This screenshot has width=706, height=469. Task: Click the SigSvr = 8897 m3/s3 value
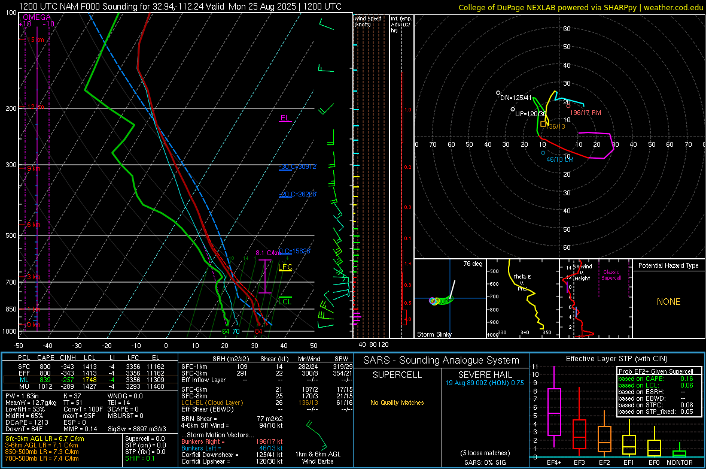137,429
